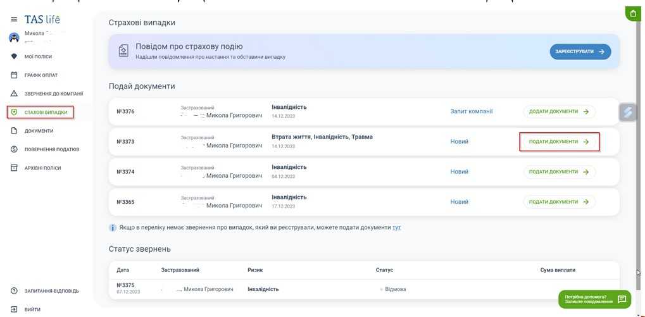645x317 pixels.
Task: Click the warning triangle icon for Звернення до компанії
Action: click(14, 94)
